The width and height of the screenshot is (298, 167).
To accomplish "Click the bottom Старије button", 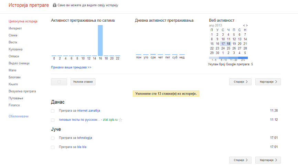I will [x=240, y=160].
